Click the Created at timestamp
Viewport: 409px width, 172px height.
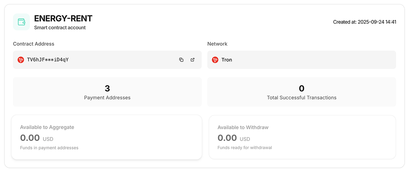point(364,22)
